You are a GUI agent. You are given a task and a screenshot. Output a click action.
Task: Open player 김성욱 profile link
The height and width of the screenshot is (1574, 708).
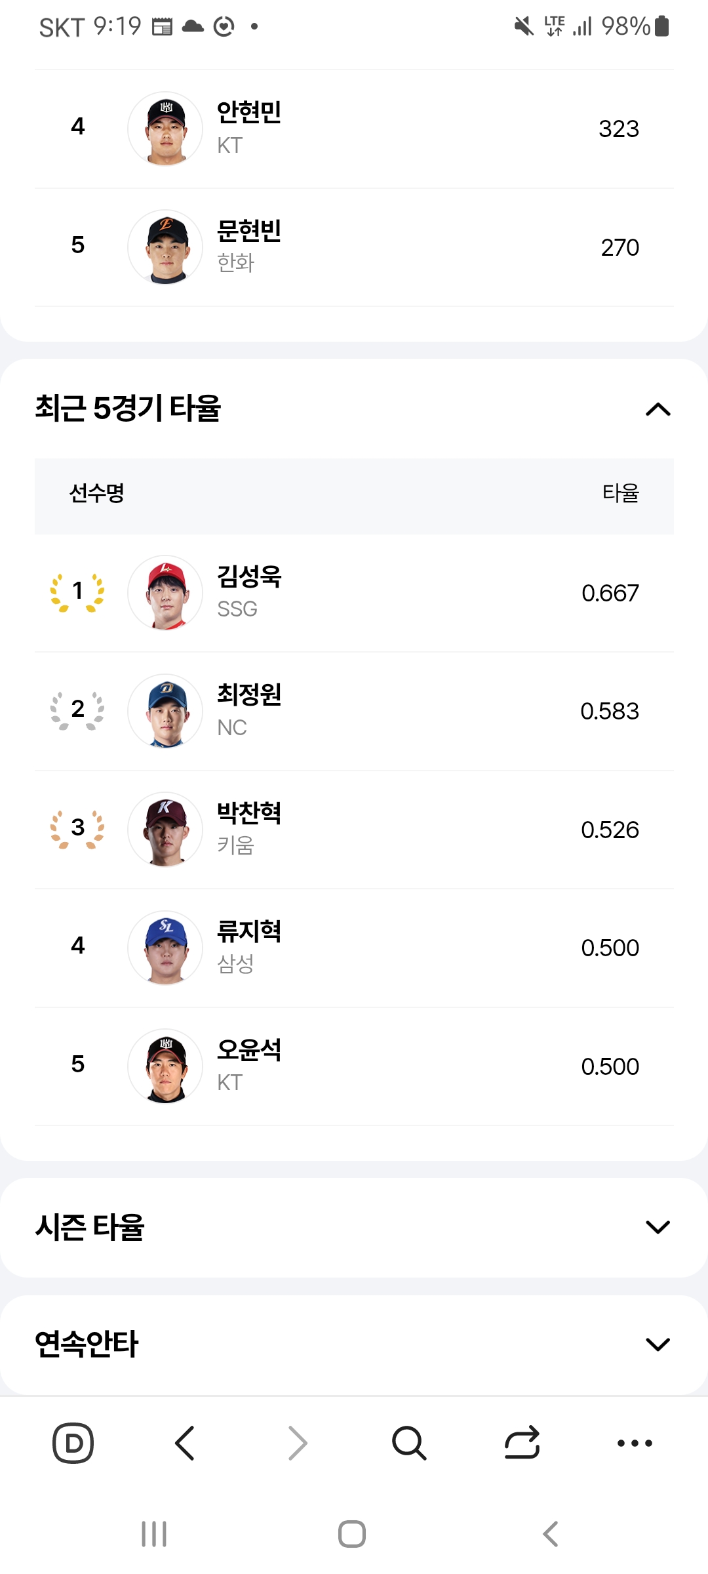(x=249, y=577)
